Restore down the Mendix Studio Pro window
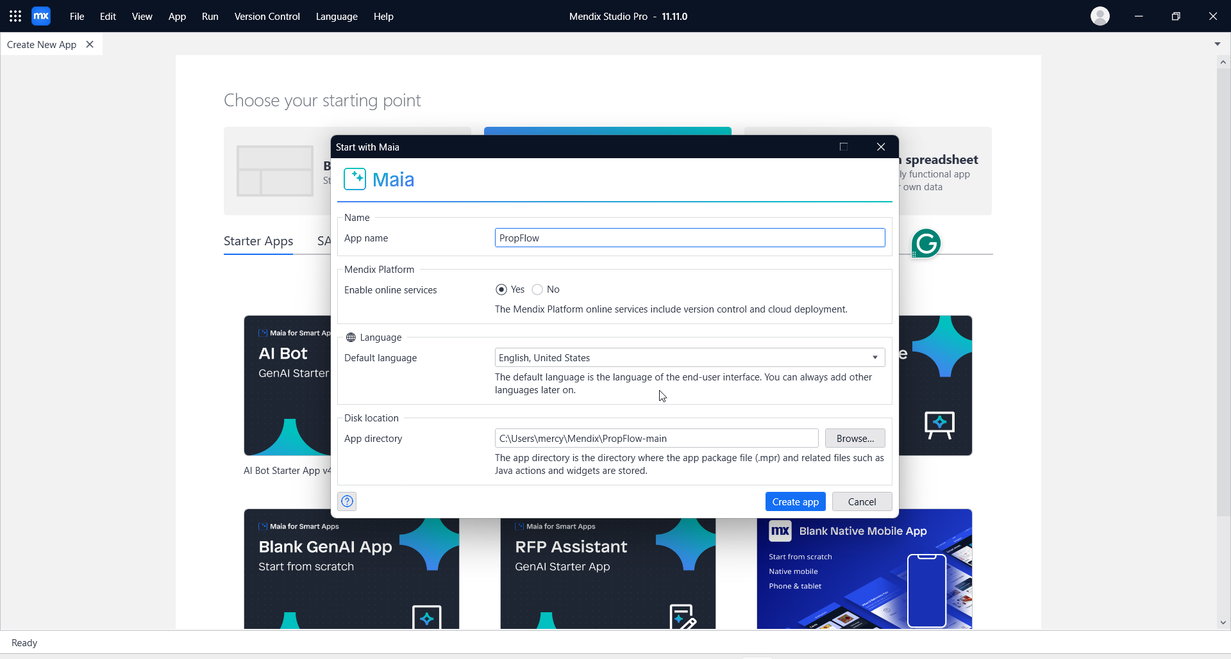Screen dimensions: 1231x659 coord(1176,16)
